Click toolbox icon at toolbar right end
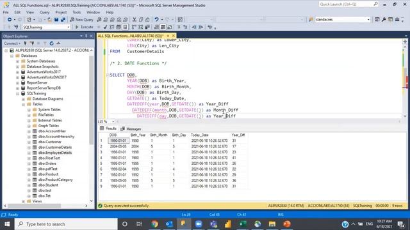Image resolution: width=410 pixels, height=230 pixels. pyautogui.click(x=397, y=20)
